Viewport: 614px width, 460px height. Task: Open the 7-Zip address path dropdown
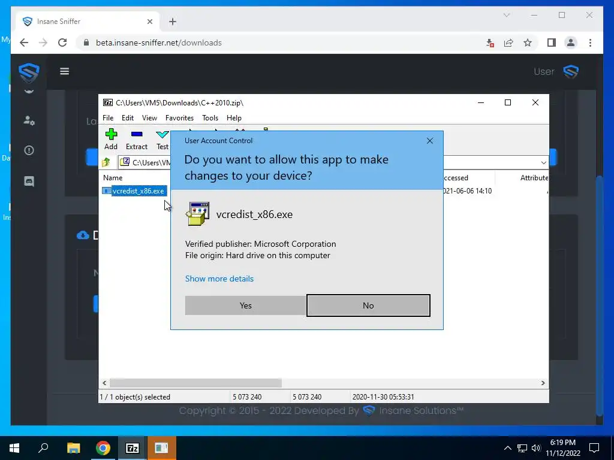point(543,163)
